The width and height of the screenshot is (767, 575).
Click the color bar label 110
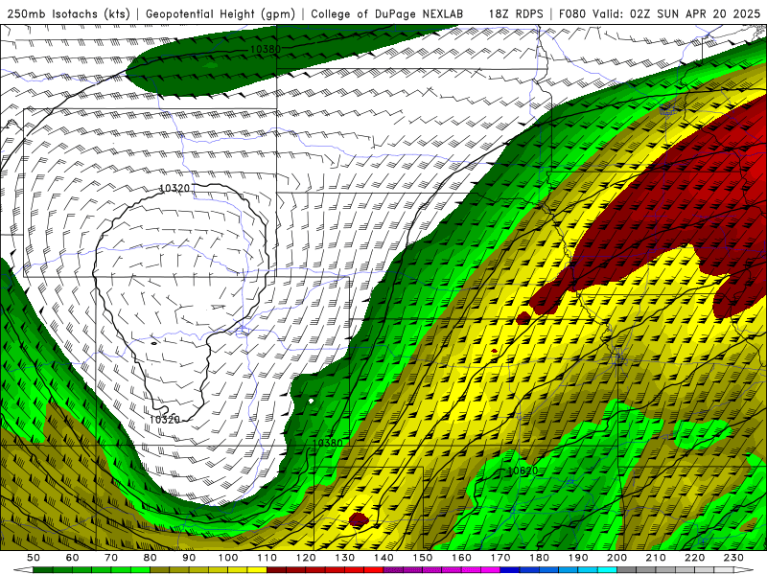pos(267,558)
